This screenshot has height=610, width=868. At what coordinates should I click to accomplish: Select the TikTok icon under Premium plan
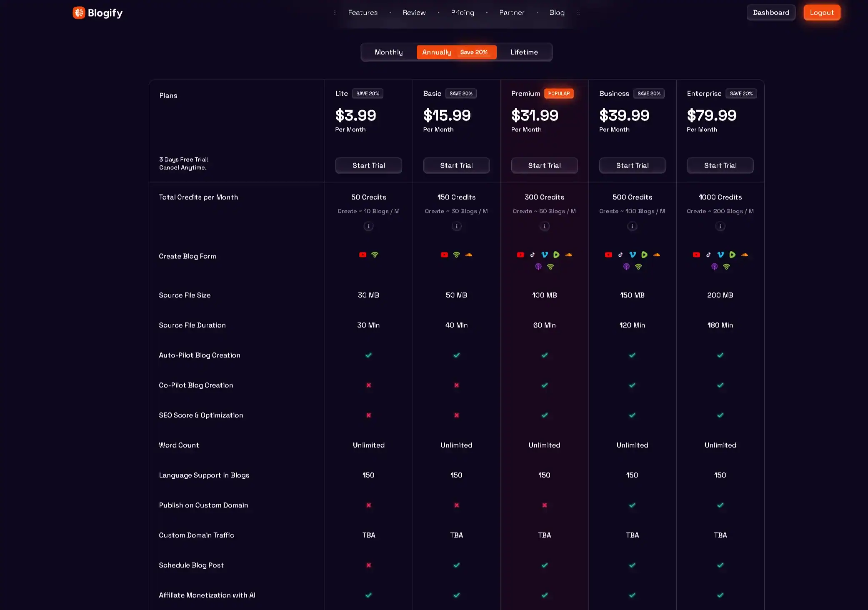point(533,255)
